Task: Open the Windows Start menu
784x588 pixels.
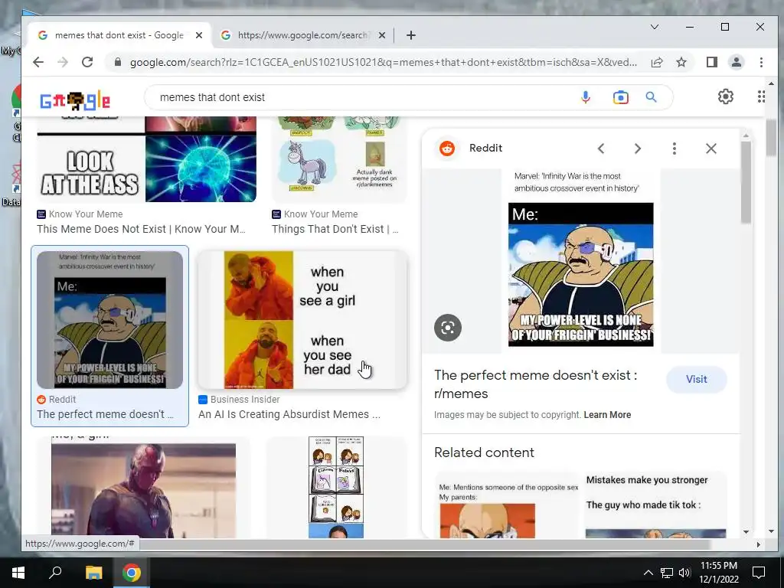Action: (x=18, y=573)
